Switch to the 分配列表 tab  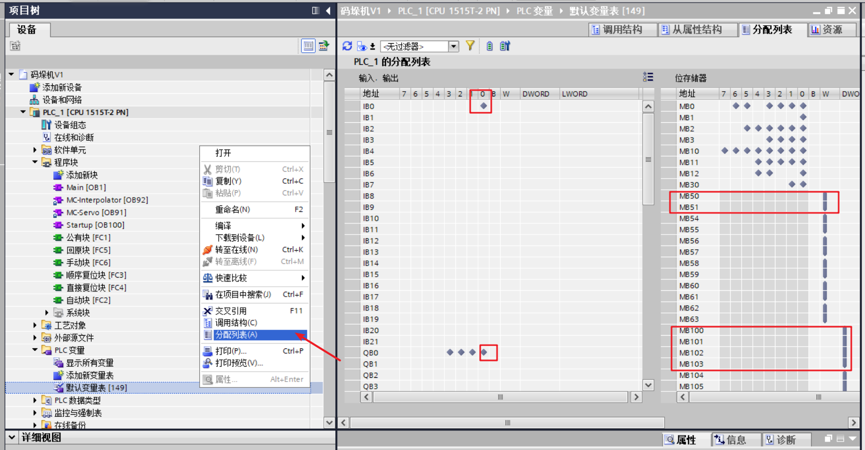pos(772,30)
